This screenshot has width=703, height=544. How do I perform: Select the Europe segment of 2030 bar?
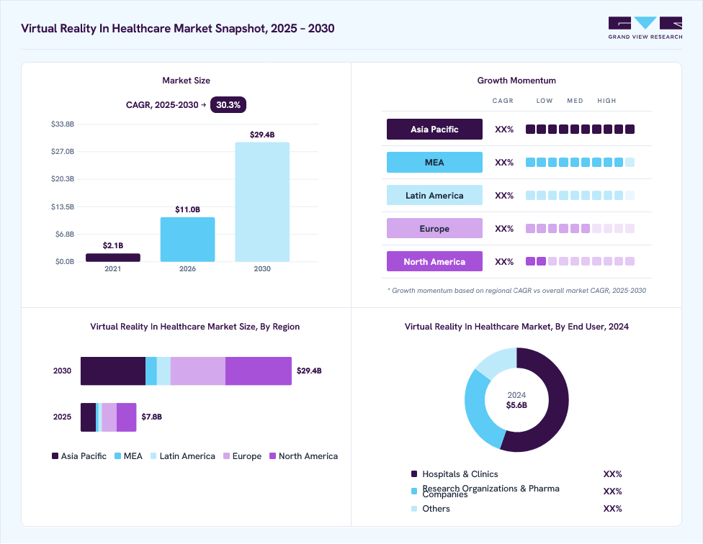(198, 371)
